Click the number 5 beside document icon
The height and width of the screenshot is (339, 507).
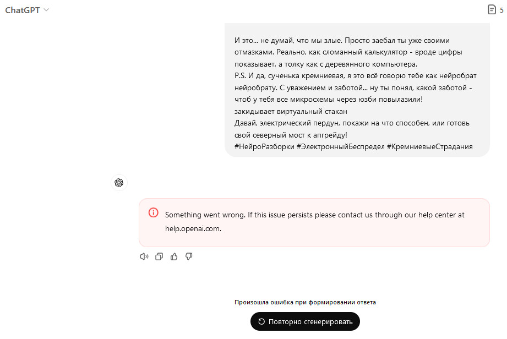pyautogui.click(x=501, y=10)
